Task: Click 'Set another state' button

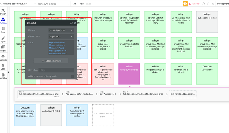Action: pyautogui.click(x=51, y=61)
